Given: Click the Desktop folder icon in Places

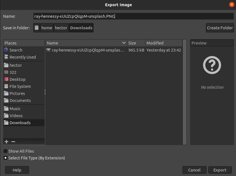Looking at the screenshot, I should pos(6,79).
